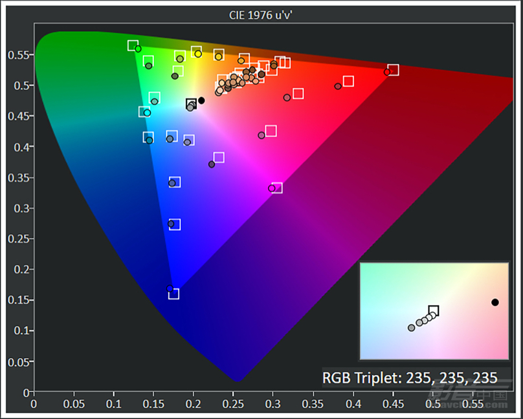Select the blue primary target square
The height and width of the screenshot is (419, 523).
click(173, 294)
